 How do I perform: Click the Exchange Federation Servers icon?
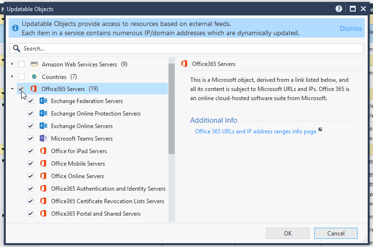click(x=43, y=101)
